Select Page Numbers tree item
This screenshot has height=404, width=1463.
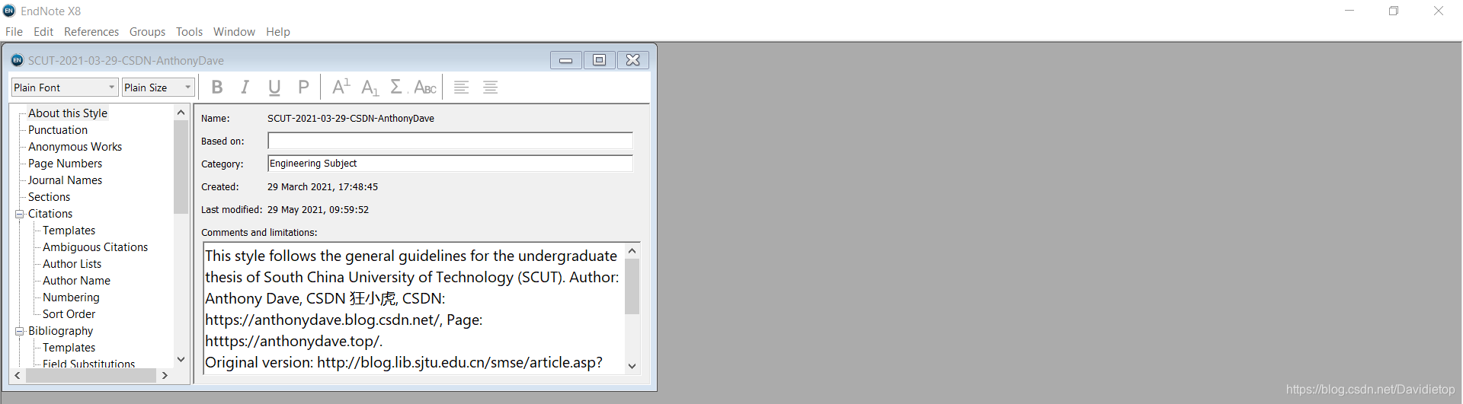click(x=65, y=164)
